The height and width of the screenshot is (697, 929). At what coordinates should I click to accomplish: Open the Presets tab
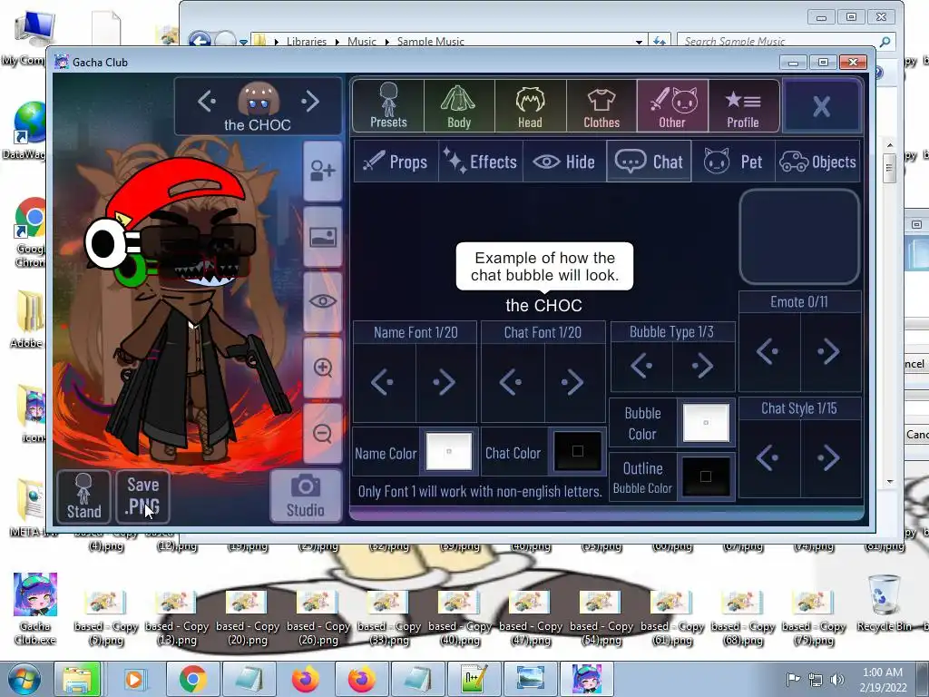[x=388, y=106]
